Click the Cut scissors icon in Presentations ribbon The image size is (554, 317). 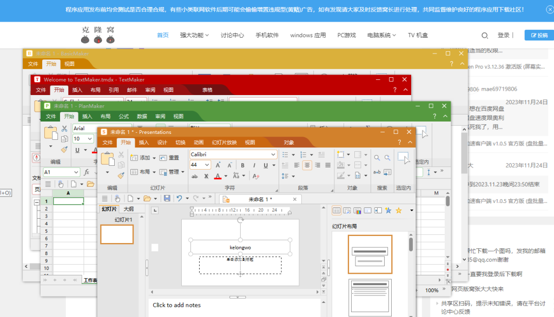[121, 154]
